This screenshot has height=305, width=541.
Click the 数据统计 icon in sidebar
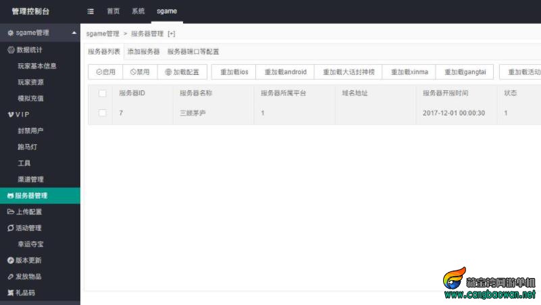click(11, 50)
